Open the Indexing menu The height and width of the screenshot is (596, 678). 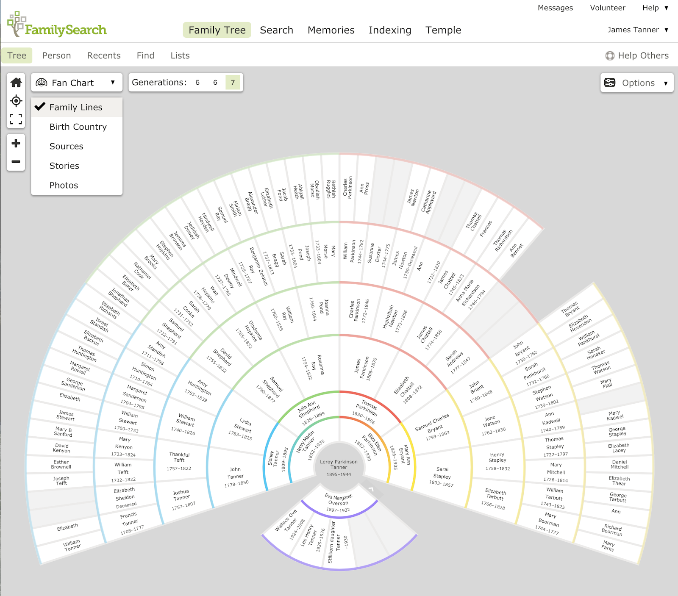390,30
